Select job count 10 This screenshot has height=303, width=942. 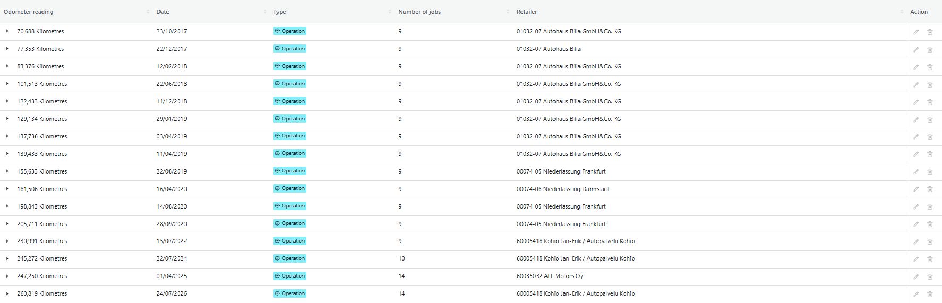(x=401, y=258)
